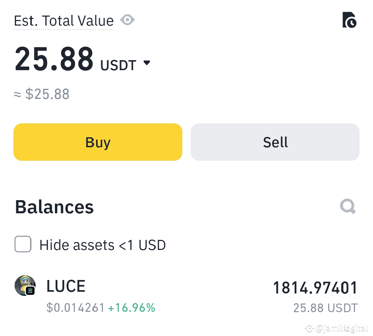Expand the currency selector arrow
This screenshot has width=373, height=336.
point(147,63)
